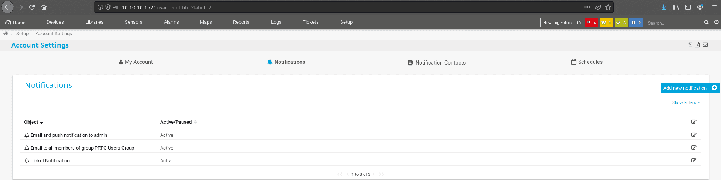
Task: Switch to My Account tab
Action: click(x=136, y=62)
